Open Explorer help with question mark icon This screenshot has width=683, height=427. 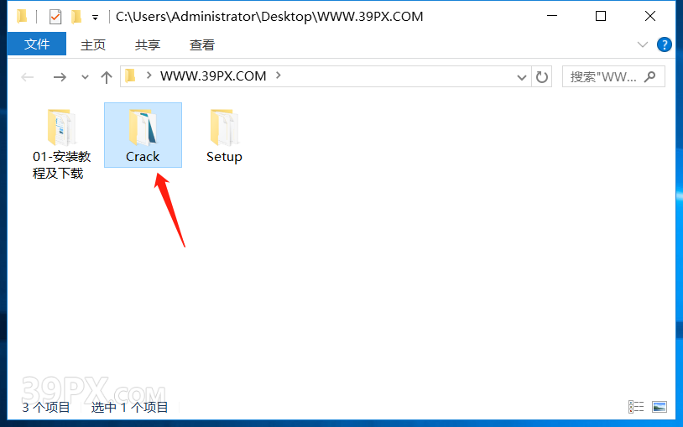pos(665,44)
